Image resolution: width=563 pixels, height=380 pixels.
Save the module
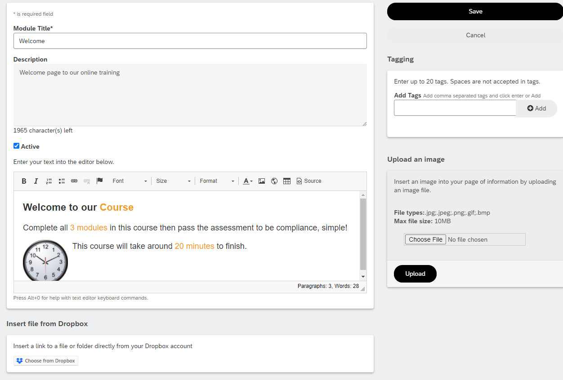coord(475,12)
